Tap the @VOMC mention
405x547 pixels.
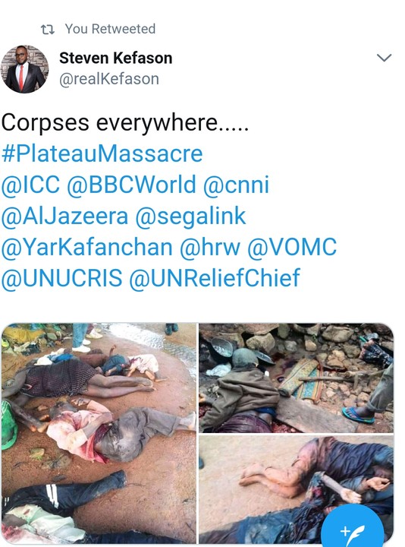(292, 247)
